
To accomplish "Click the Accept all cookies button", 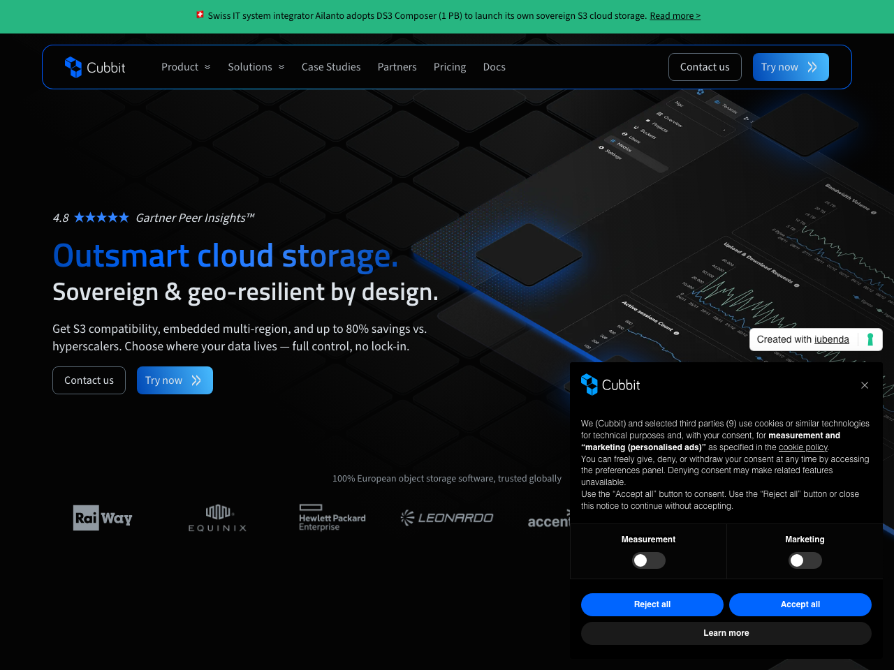I will tap(800, 604).
